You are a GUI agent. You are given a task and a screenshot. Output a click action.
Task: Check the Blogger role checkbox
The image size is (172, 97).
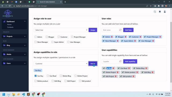47,37
